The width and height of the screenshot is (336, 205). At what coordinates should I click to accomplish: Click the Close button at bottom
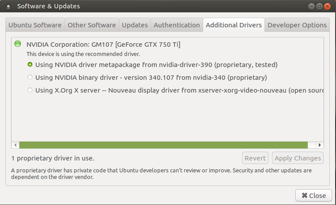[x=313, y=195]
